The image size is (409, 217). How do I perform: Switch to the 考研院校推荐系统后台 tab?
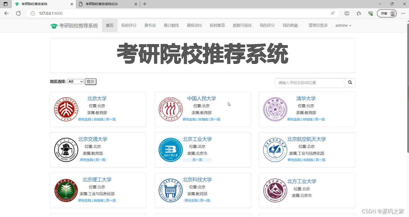(x=107, y=4)
